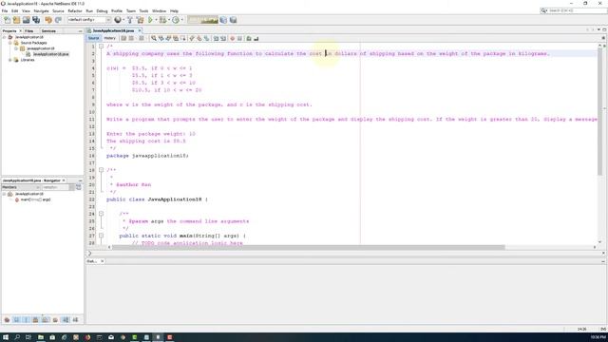
Task: Run the project with green play icon
Action: click(150, 20)
